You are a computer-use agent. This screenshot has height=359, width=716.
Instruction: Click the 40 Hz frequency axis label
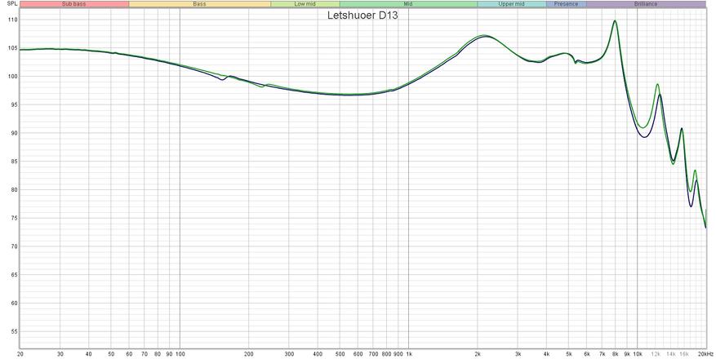tap(89, 354)
